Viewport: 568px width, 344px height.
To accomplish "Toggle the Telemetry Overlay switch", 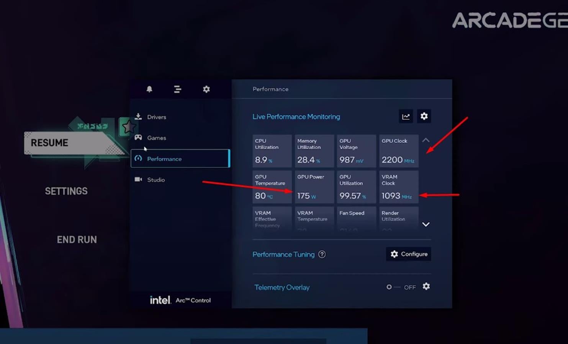I will (393, 287).
